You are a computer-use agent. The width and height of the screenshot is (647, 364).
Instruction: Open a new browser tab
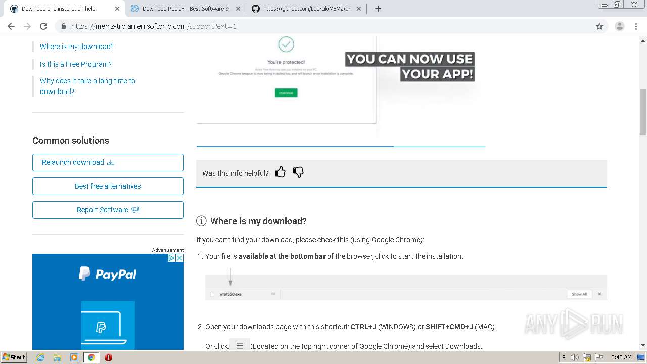(378, 9)
